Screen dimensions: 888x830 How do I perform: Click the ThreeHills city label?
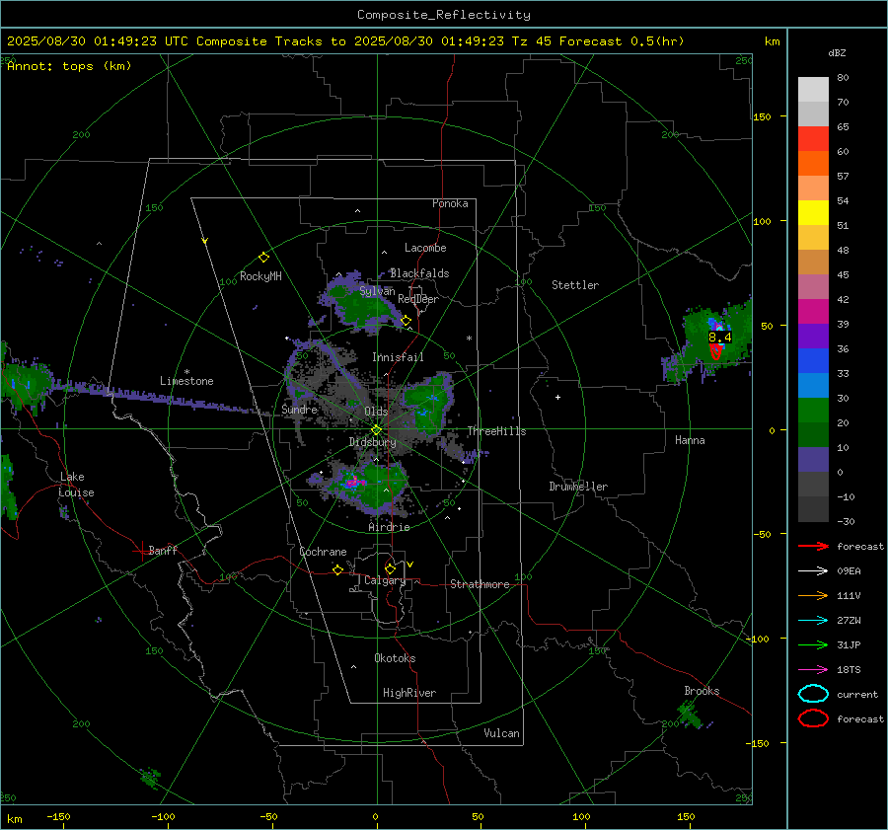(x=496, y=431)
